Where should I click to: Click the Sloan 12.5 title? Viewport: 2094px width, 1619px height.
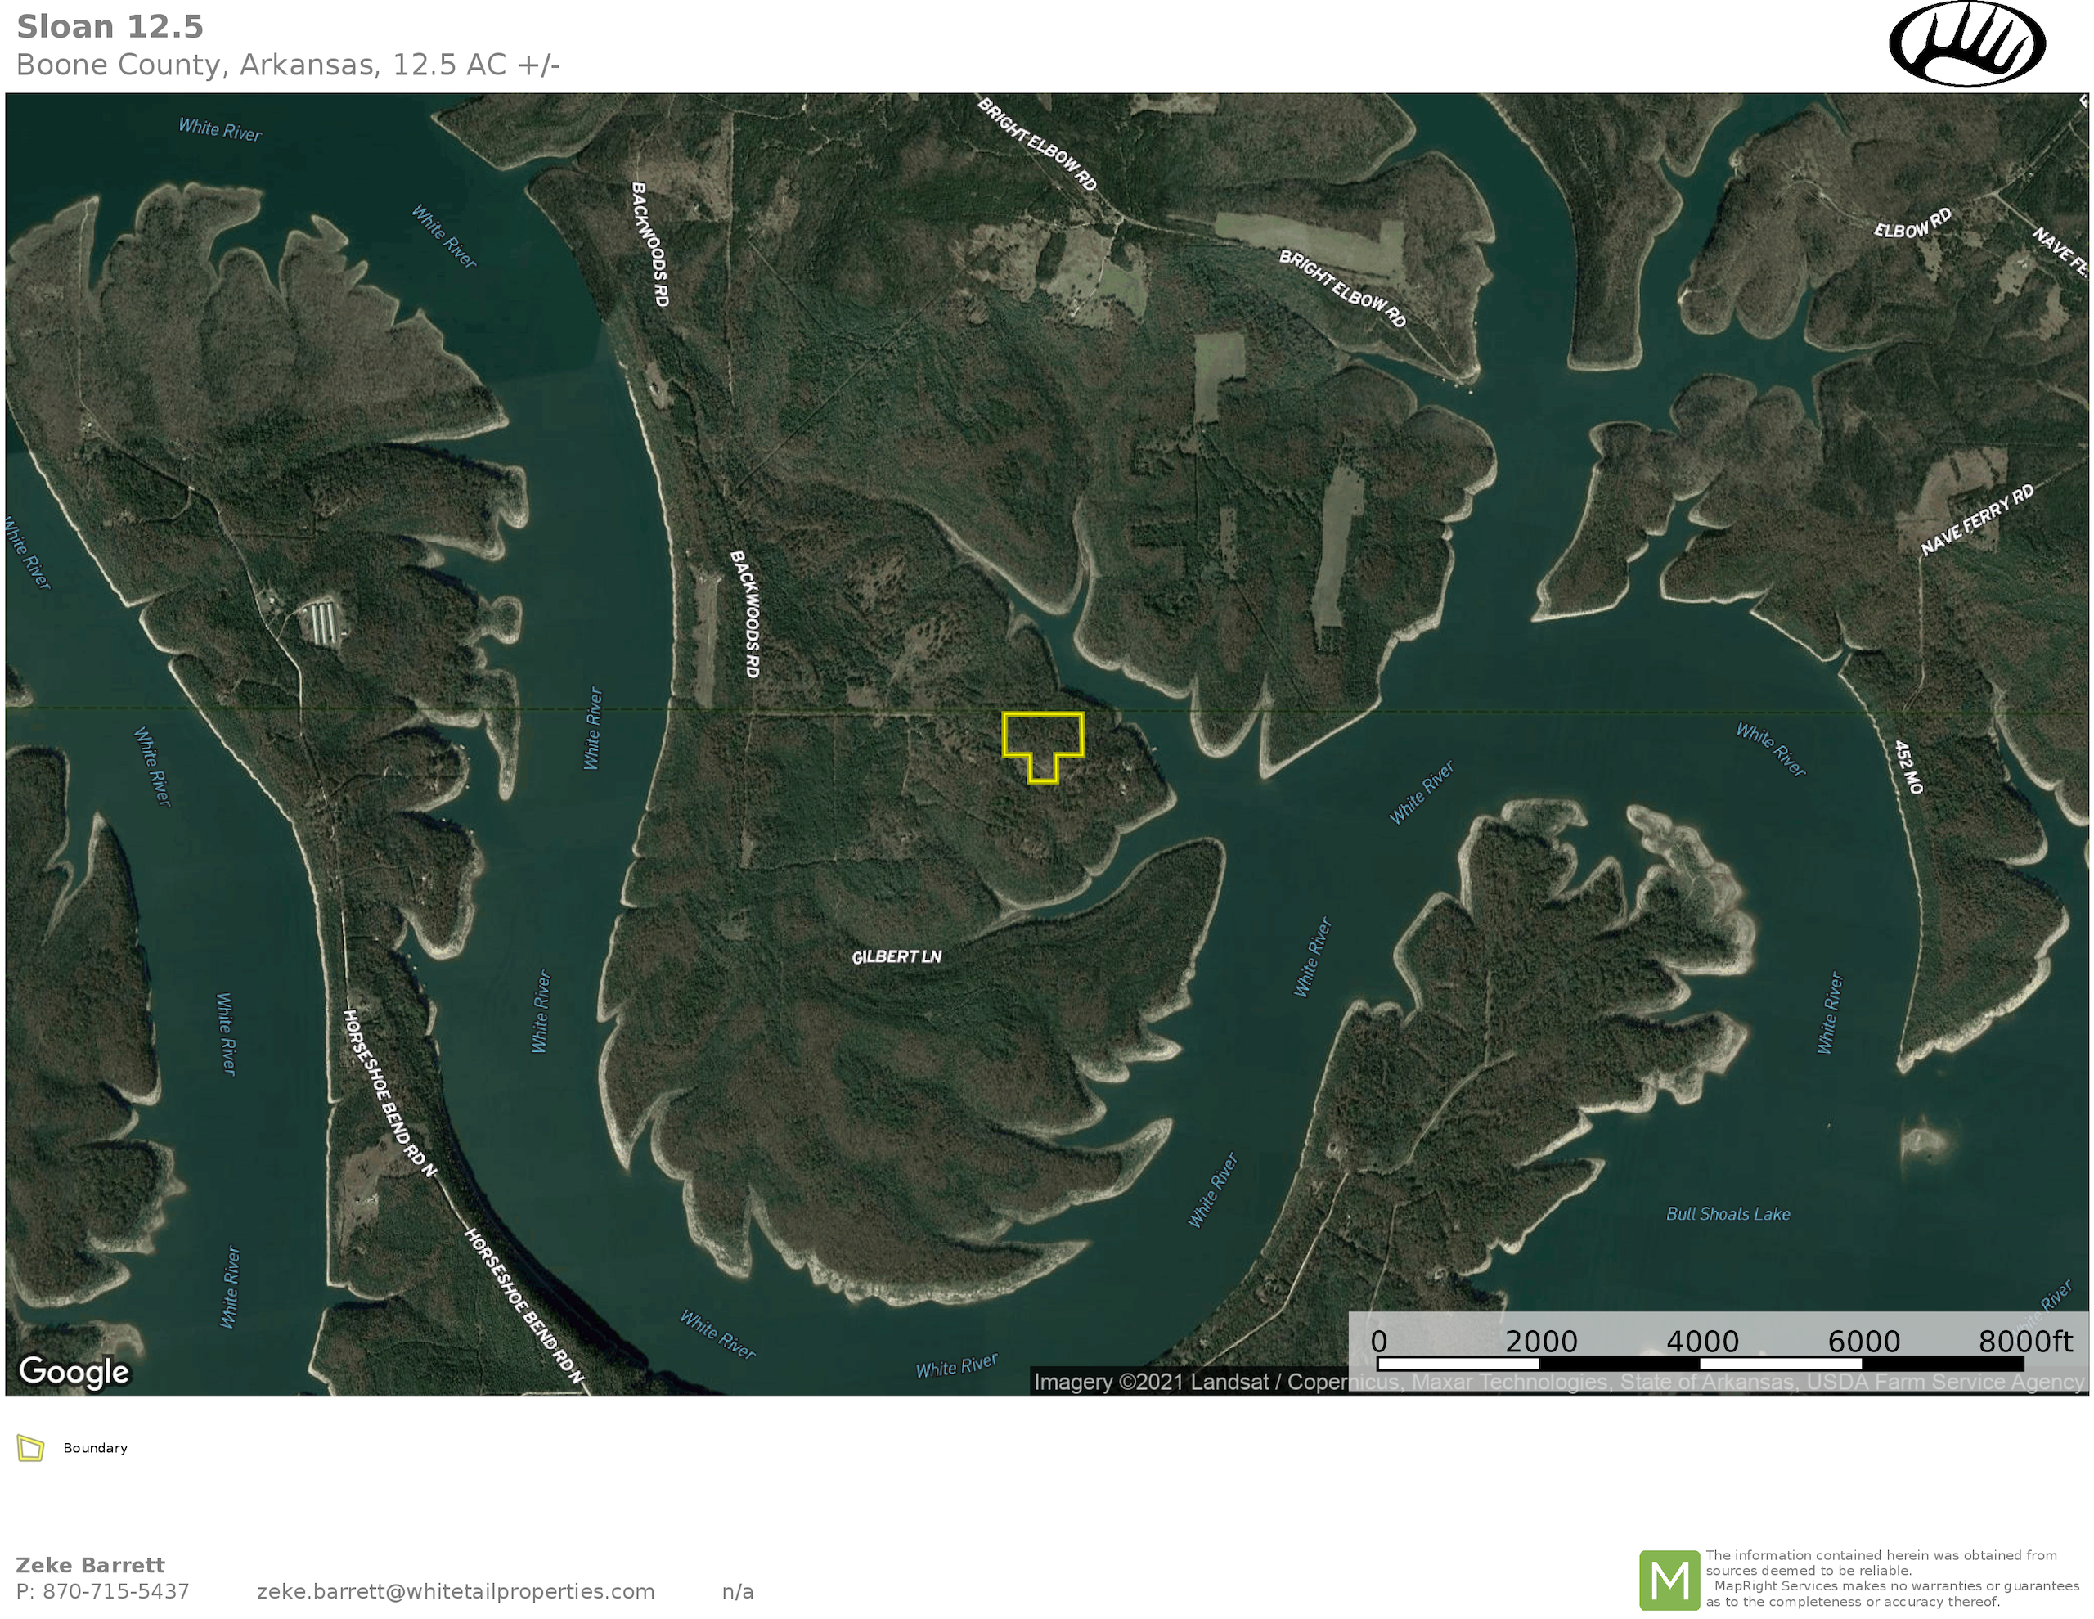110,27
